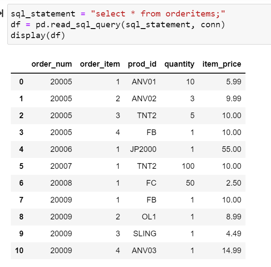Click the FB cell in row 3
271x267 pixels.
pyautogui.click(x=152, y=132)
